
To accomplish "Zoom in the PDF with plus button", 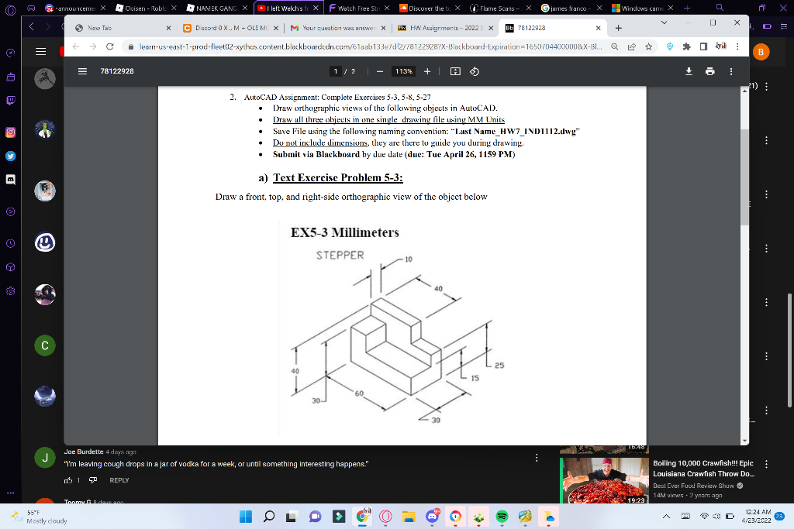I will (x=427, y=71).
